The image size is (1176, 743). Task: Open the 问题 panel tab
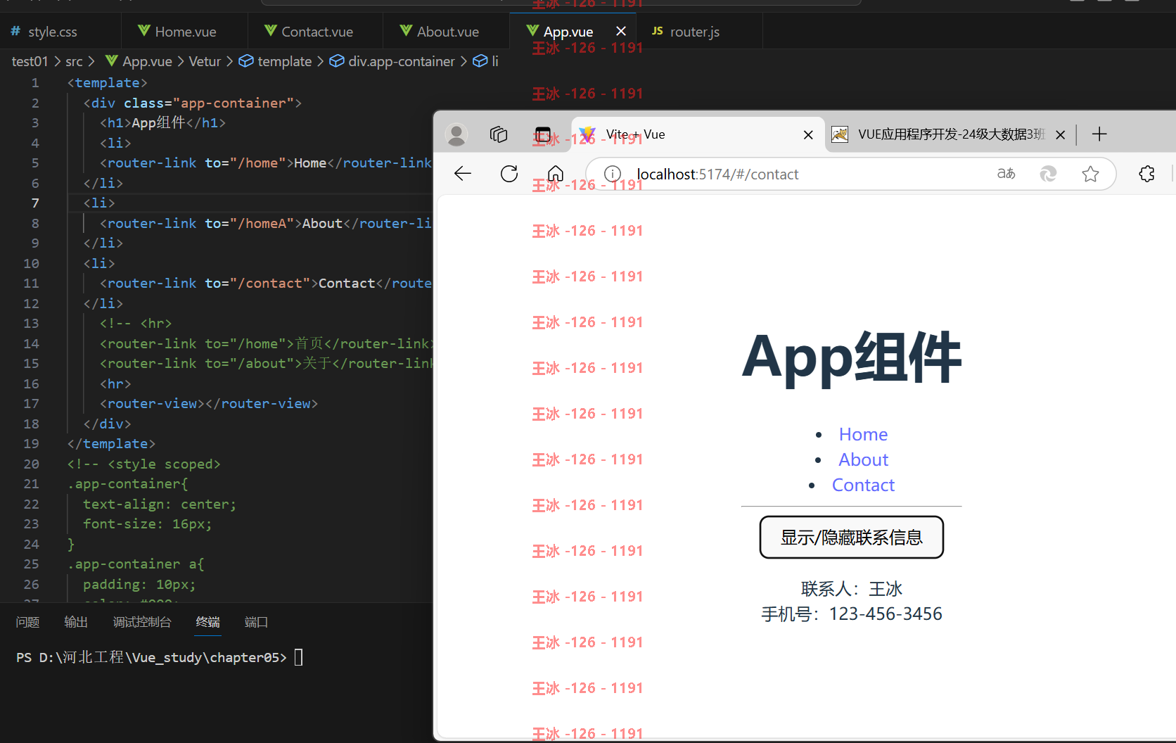(x=27, y=622)
